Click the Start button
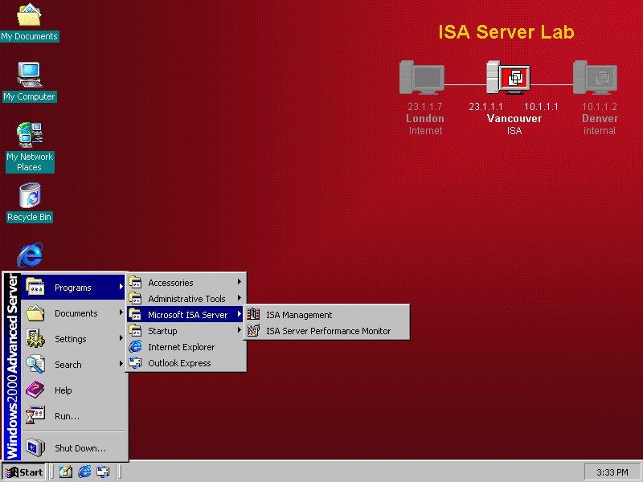The image size is (643, 482). pos(25,472)
